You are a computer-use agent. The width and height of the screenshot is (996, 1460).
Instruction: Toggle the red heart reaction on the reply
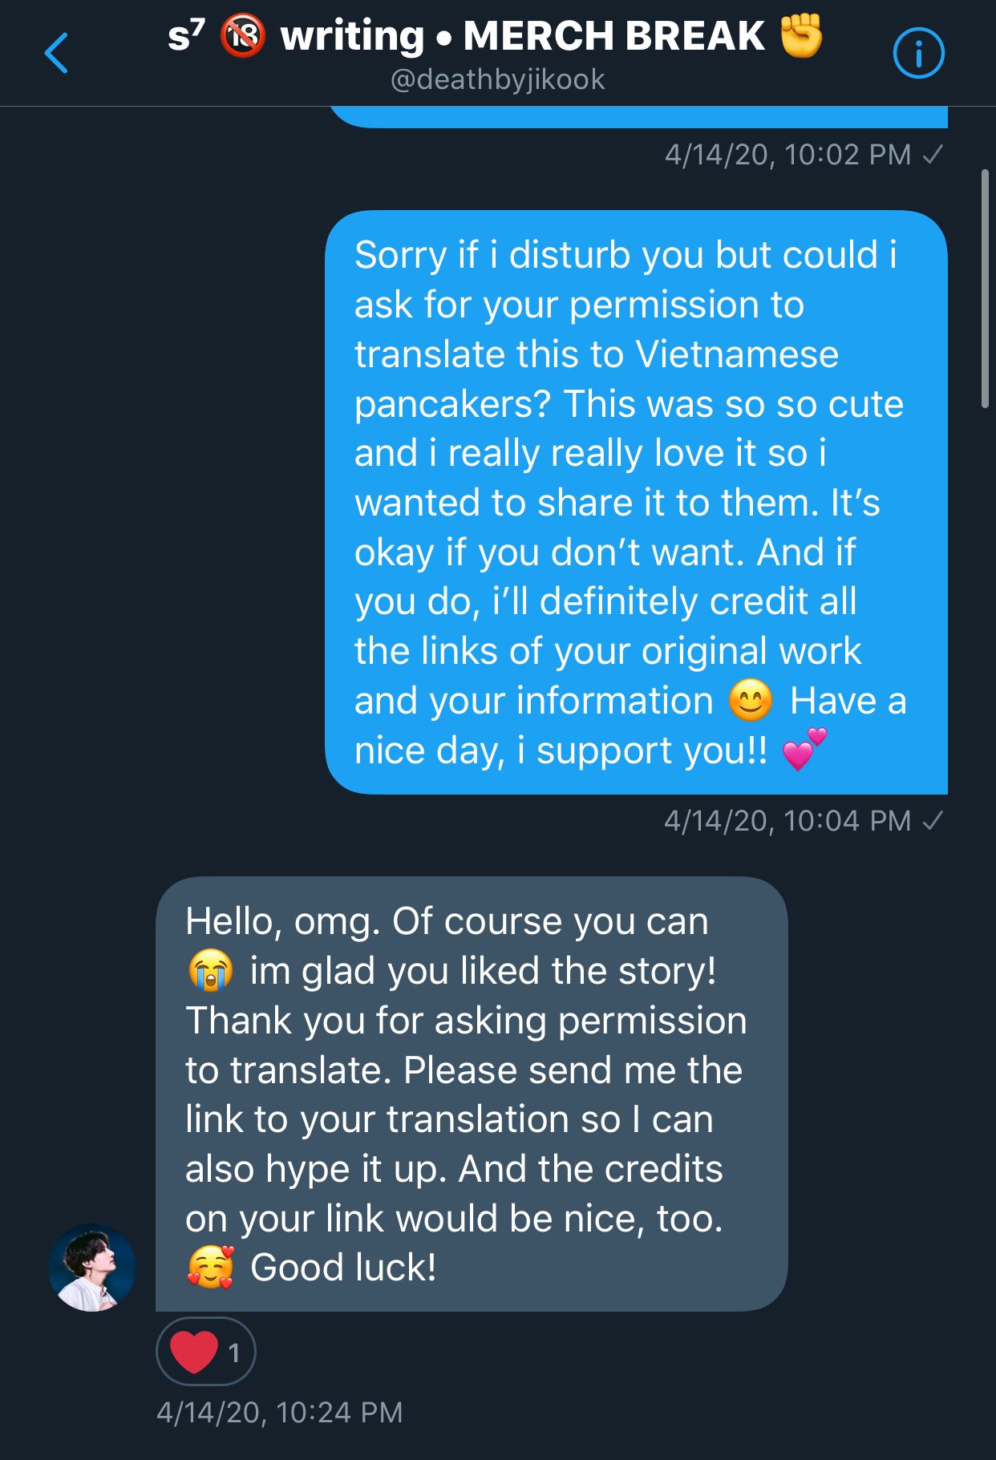205,1352
